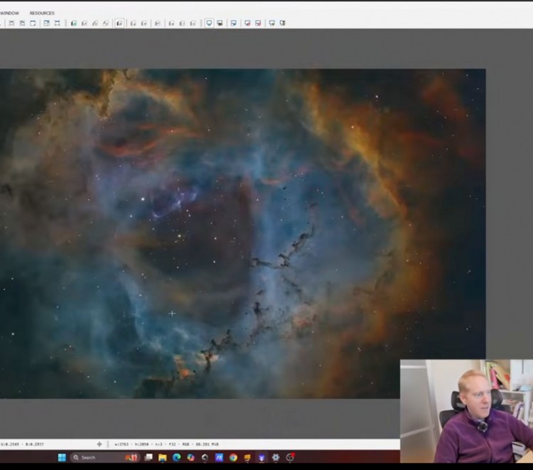Image resolution: width=533 pixels, height=470 pixels.
Task: Open Copilot from the taskbar
Action: coord(190,457)
